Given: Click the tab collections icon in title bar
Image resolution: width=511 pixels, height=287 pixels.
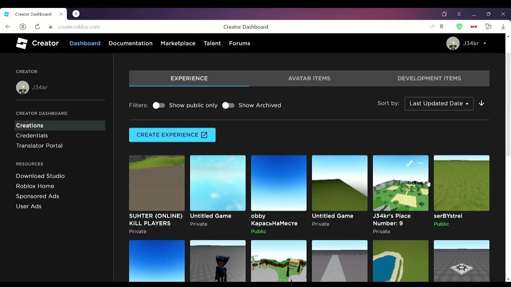Looking at the screenshot, I should pos(444,14).
